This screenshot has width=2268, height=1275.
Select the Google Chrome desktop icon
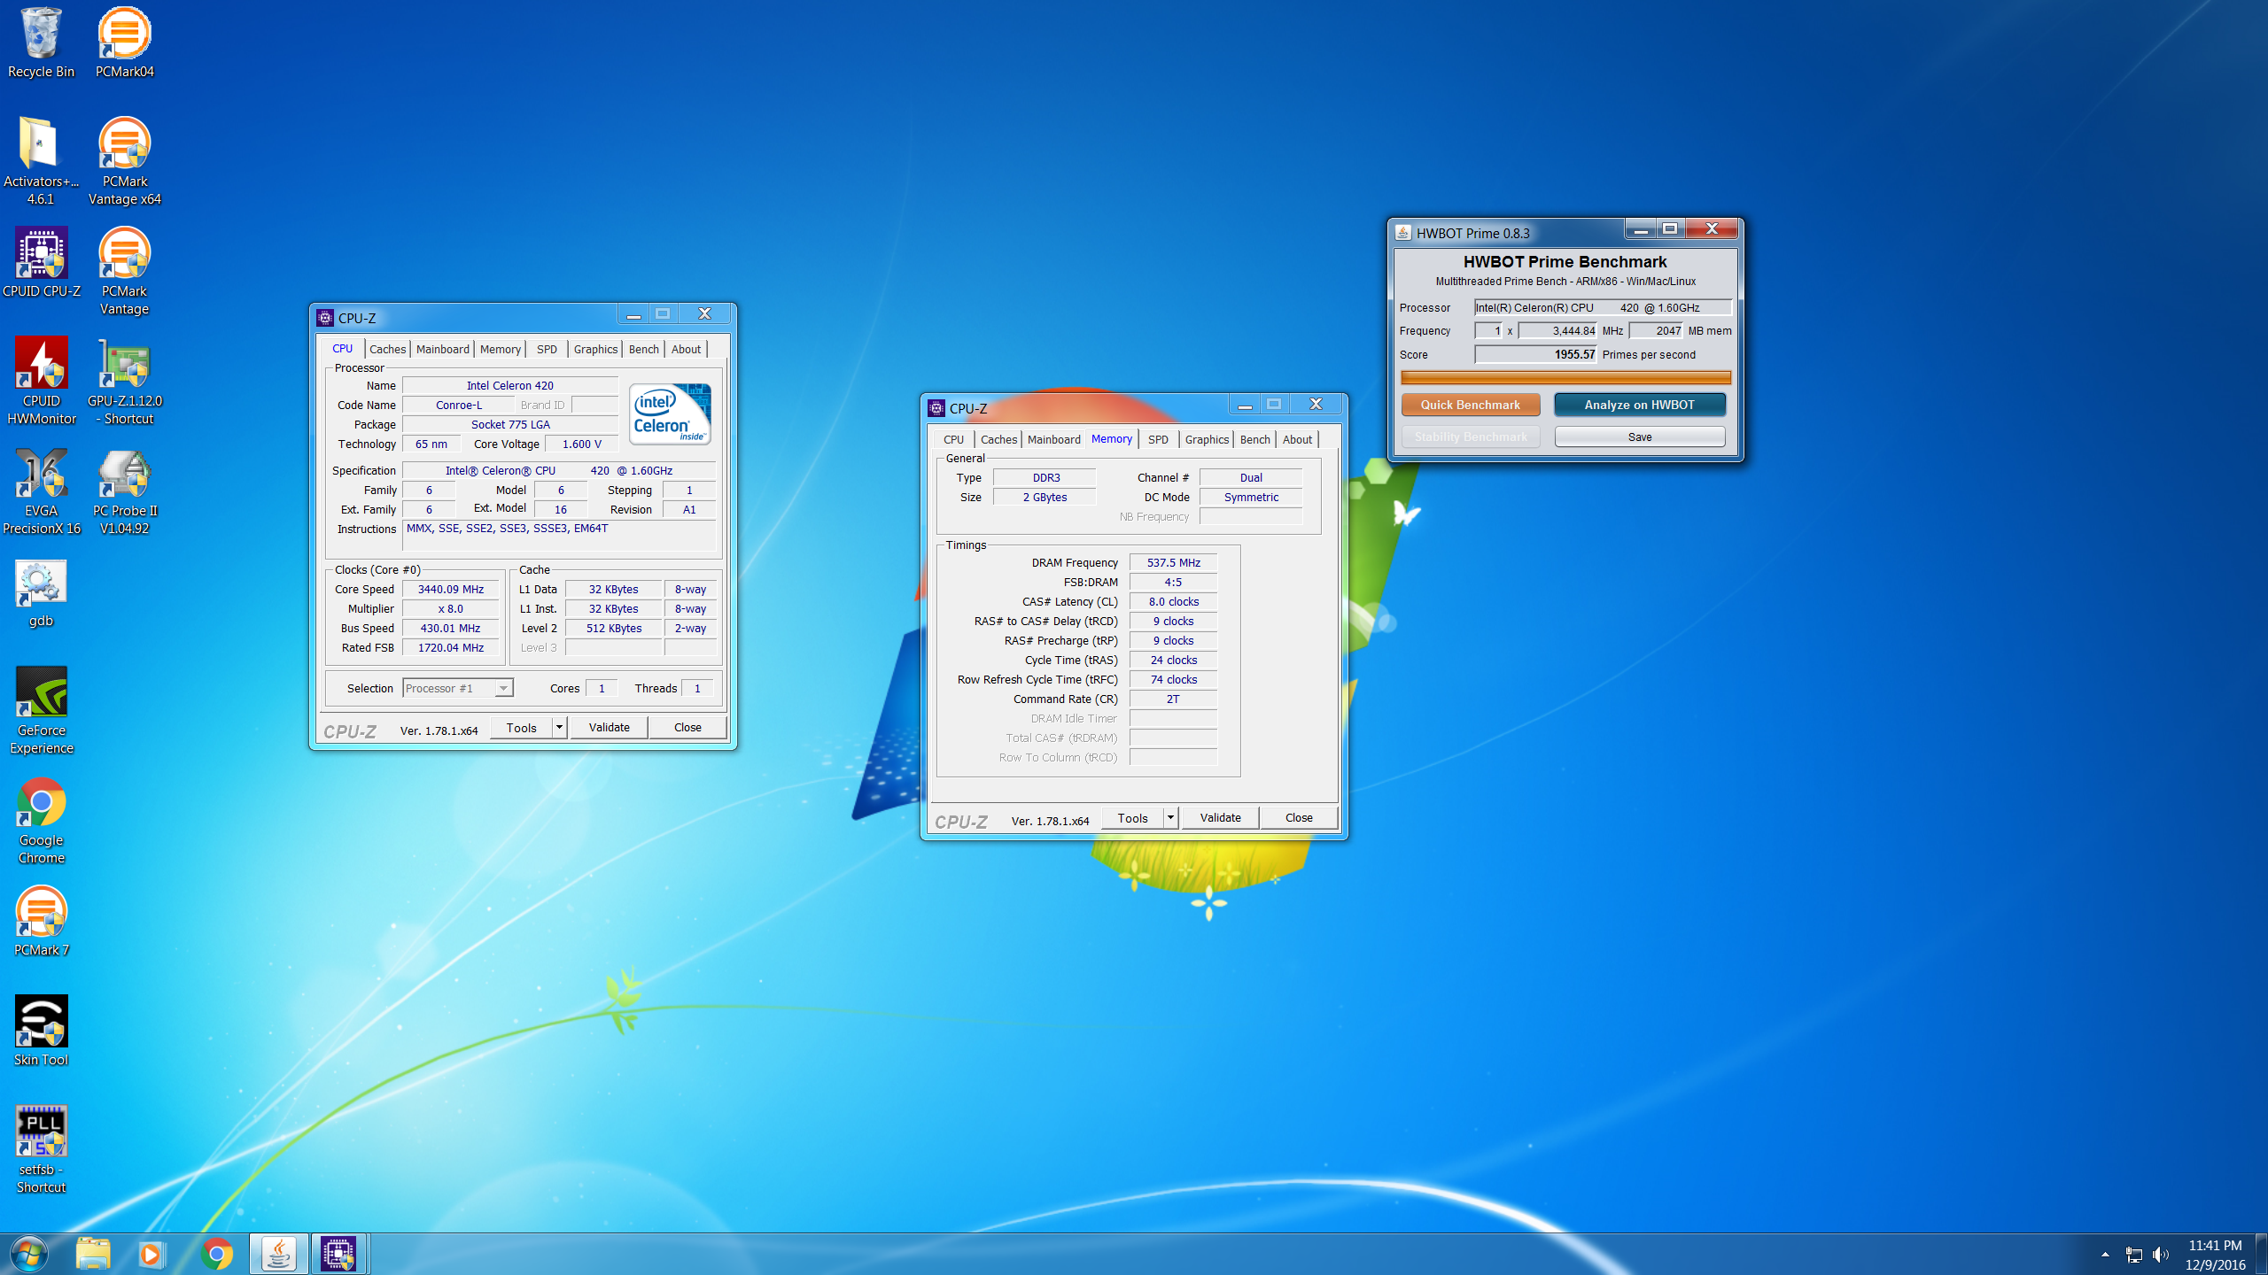[41, 820]
